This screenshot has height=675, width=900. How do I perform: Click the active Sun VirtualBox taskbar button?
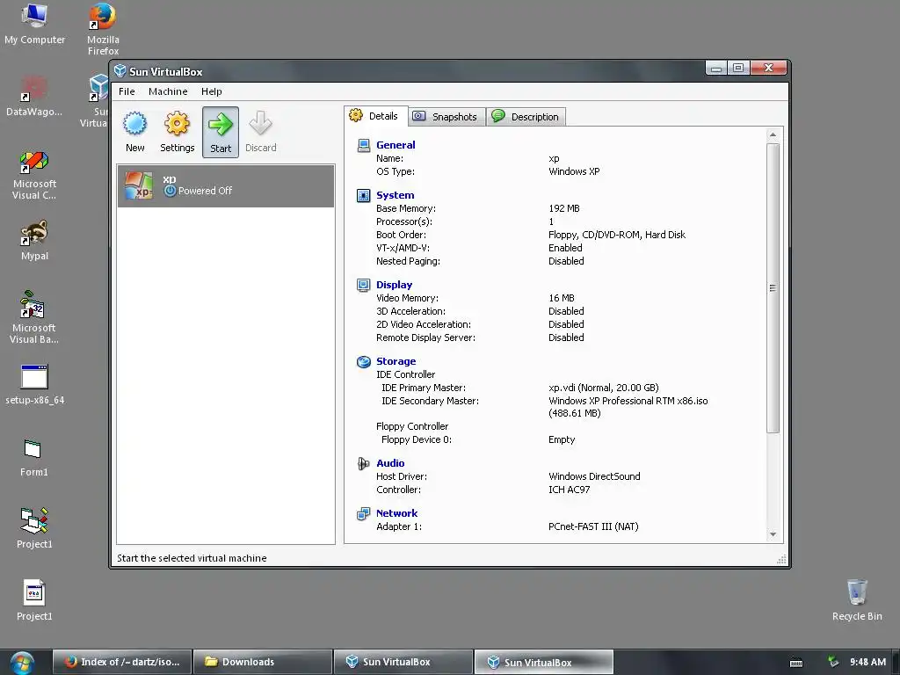pyautogui.click(x=544, y=662)
